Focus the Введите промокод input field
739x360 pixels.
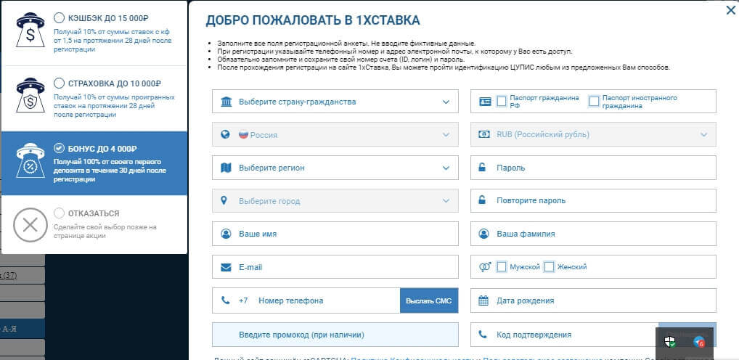point(335,335)
